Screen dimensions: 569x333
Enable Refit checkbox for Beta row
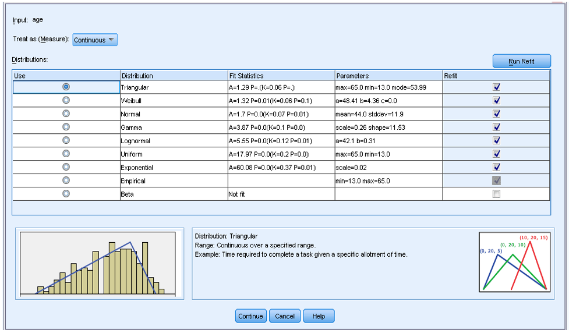496,194
